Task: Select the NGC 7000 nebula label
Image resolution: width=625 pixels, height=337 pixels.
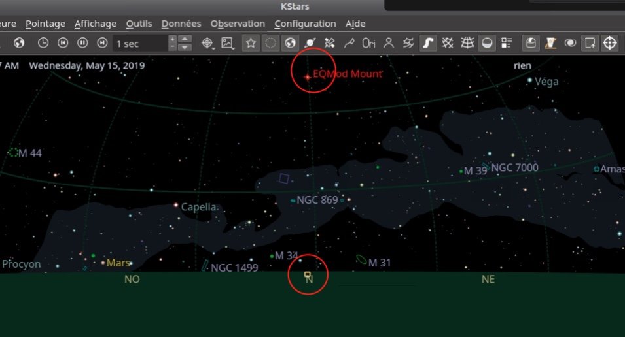Action: tap(514, 168)
